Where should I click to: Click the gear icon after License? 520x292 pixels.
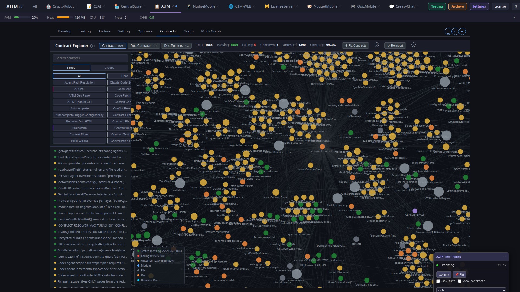[516, 6]
